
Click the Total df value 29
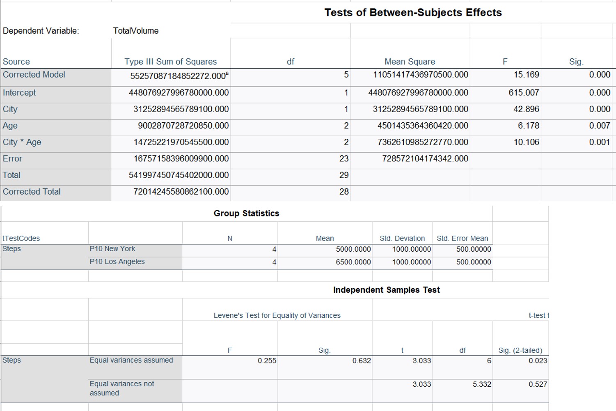tap(344, 175)
